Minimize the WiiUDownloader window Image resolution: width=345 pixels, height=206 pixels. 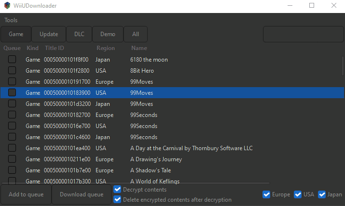(x=290, y=5)
